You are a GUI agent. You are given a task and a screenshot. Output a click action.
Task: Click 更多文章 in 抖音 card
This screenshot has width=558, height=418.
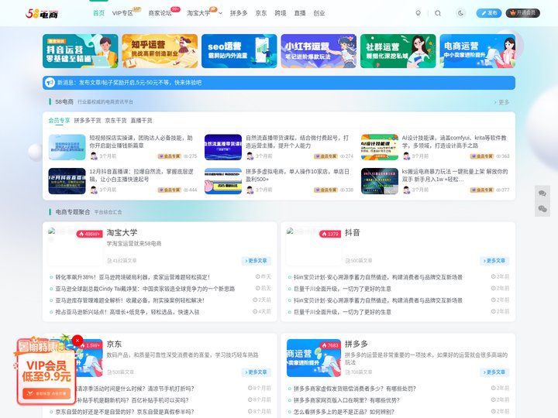coord(494,261)
